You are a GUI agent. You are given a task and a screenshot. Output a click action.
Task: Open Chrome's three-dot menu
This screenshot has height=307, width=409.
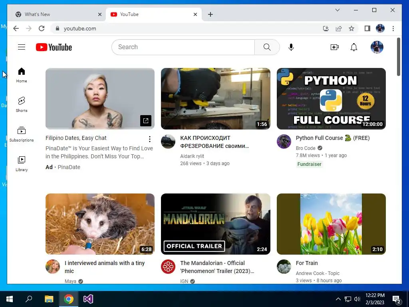pos(393,28)
